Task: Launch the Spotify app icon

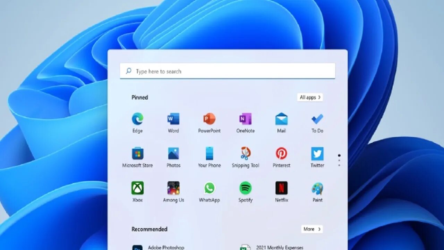Action: tap(246, 188)
